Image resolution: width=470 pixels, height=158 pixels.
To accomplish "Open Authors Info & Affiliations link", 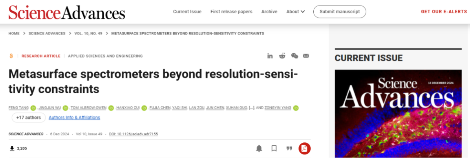I will tap(74, 118).
